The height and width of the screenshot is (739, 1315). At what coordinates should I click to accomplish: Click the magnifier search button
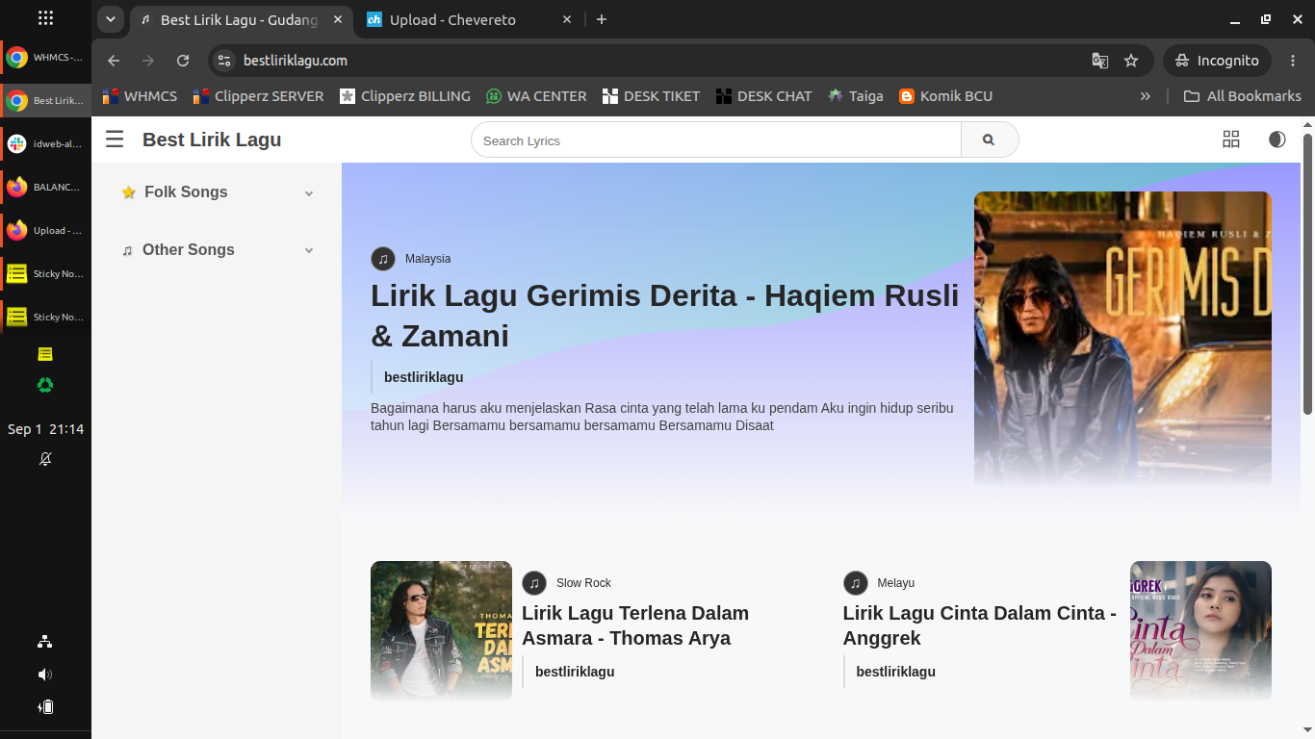point(989,140)
